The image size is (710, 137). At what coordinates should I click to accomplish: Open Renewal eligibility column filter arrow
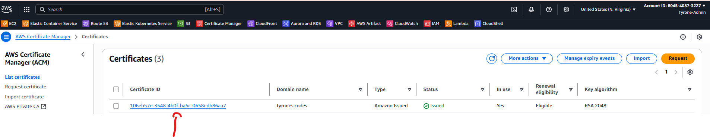point(571,89)
